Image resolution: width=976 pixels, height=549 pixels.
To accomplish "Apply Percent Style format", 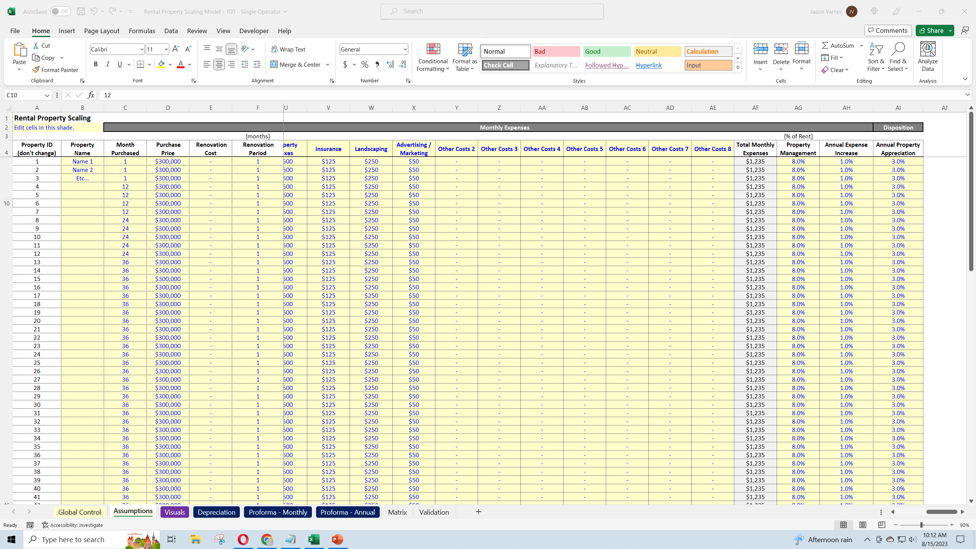I will (365, 64).
